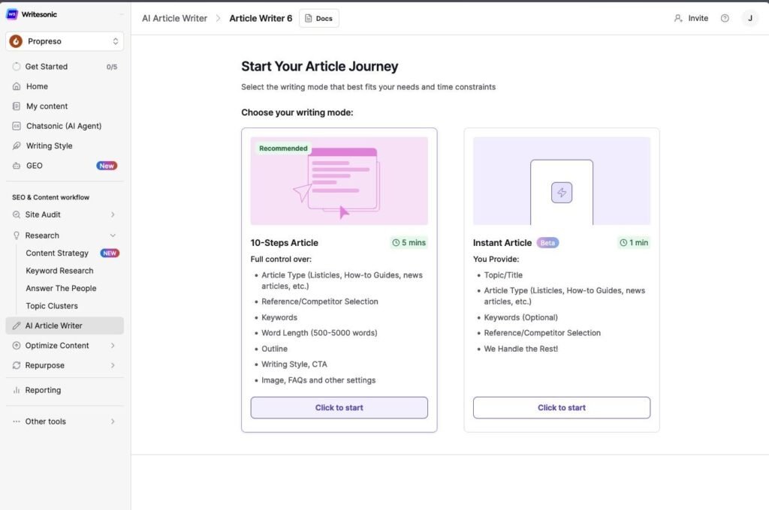Click the New badge next to GEO
Screen dimensions: 769x510
pos(107,166)
